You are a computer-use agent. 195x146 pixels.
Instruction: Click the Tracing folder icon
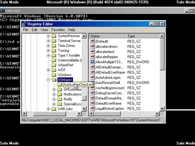click(54, 50)
